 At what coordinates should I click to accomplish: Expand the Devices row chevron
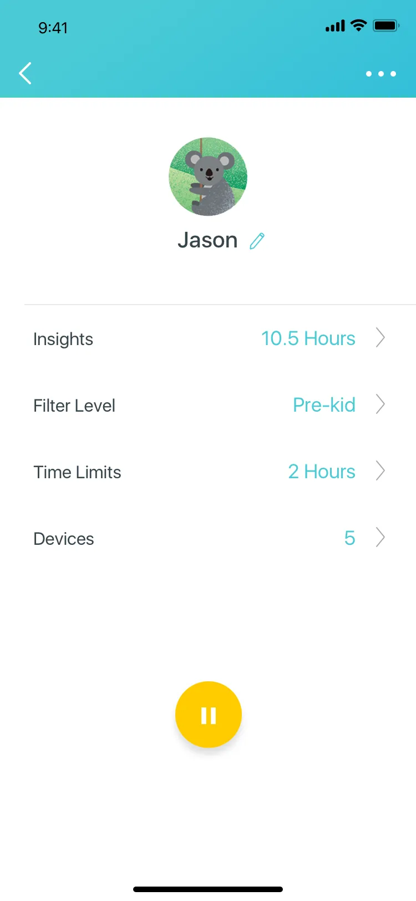click(x=380, y=537)
